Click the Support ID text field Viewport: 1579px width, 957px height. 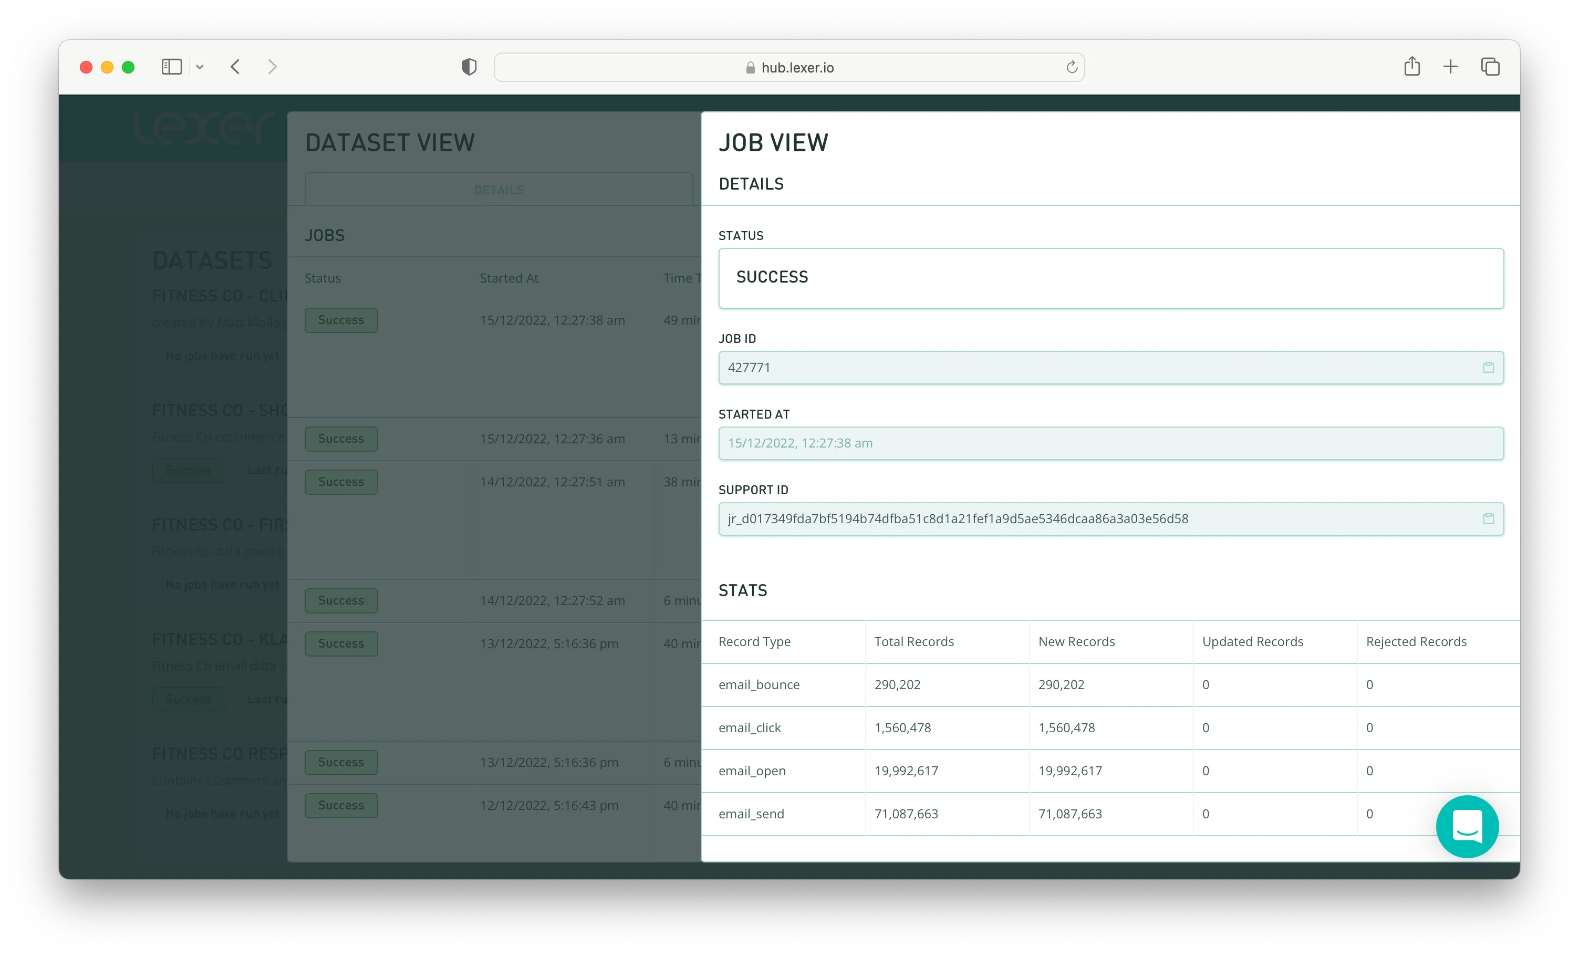point(1089,518)
